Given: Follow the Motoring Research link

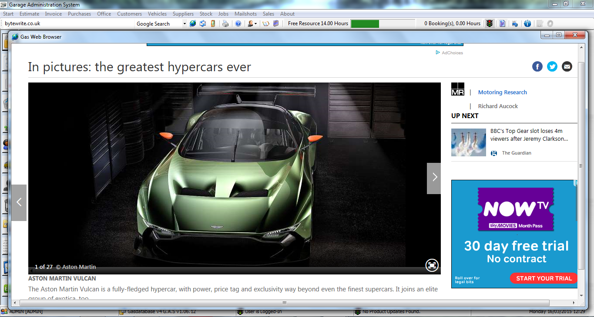Looking at the screenshot, I should [502, 92].
